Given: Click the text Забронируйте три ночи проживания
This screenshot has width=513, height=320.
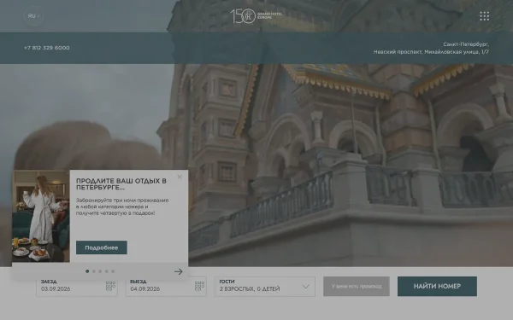Looking at the screenshot, I should [x=122, y=201].
